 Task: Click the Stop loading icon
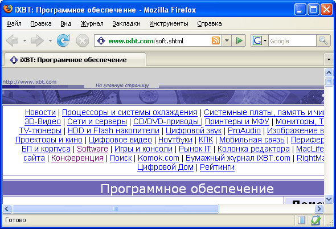[83, 40]
